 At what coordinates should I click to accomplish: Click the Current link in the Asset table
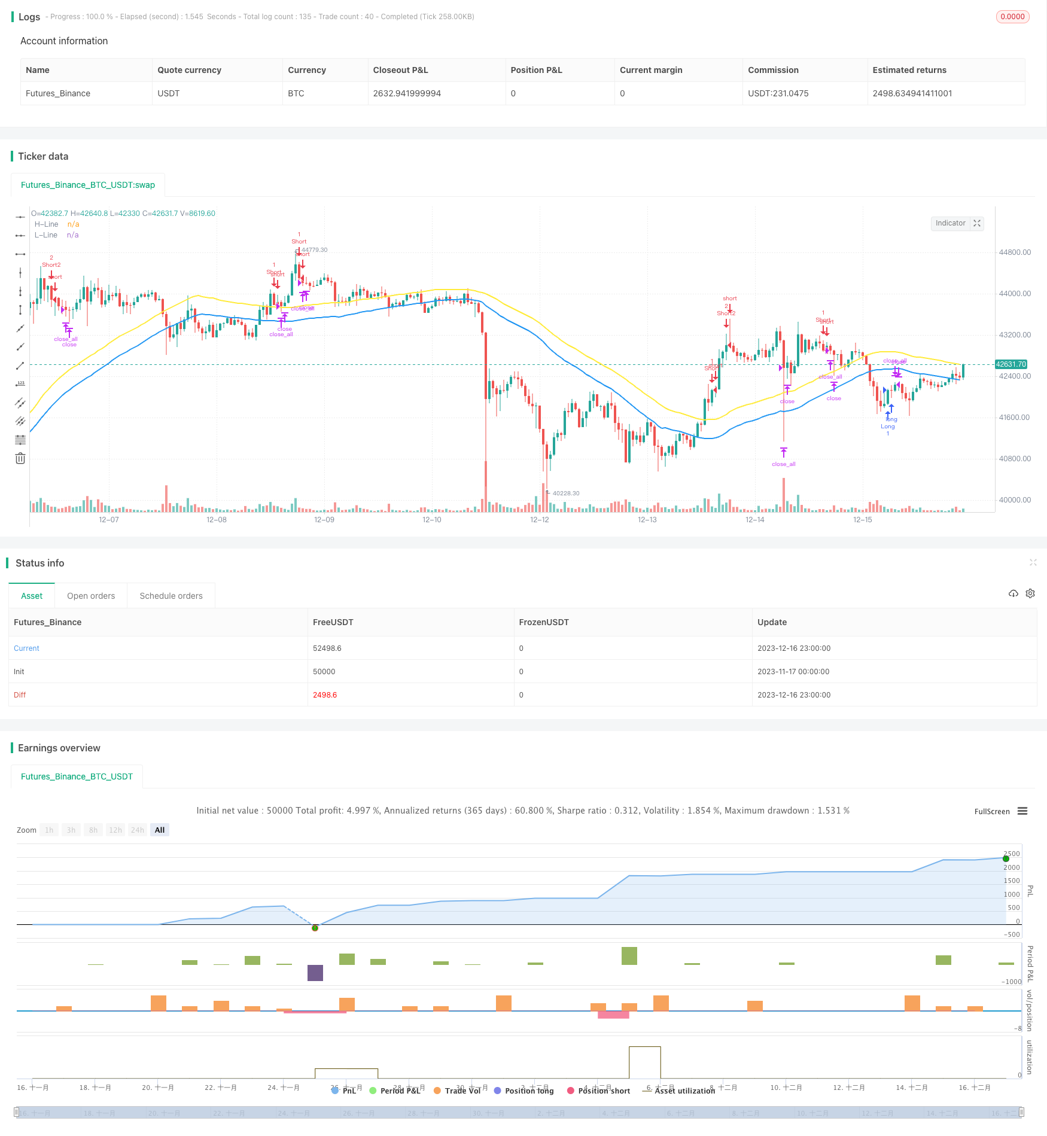point(26,648)
